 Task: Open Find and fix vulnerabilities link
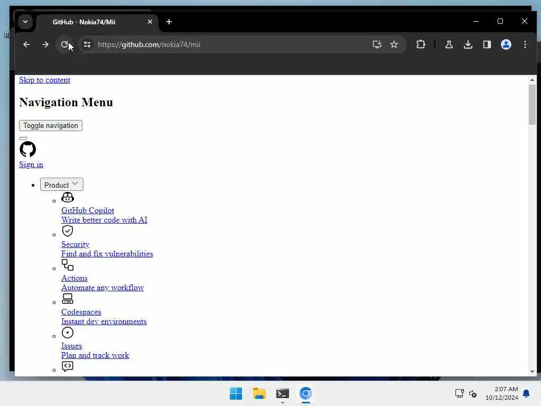(107, 254)
